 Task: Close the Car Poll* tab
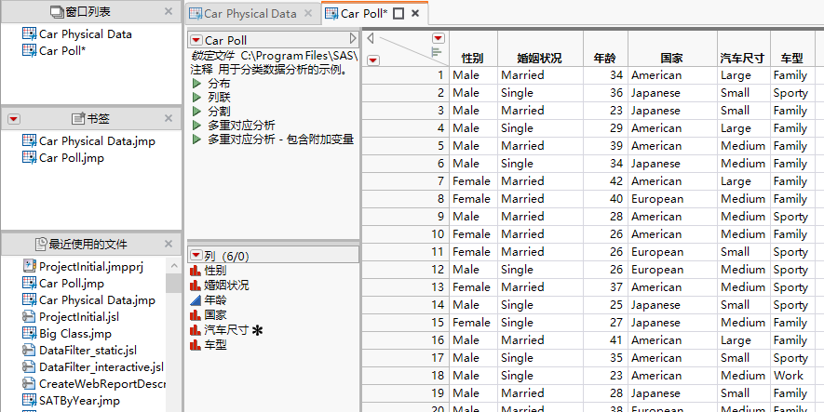415,14
